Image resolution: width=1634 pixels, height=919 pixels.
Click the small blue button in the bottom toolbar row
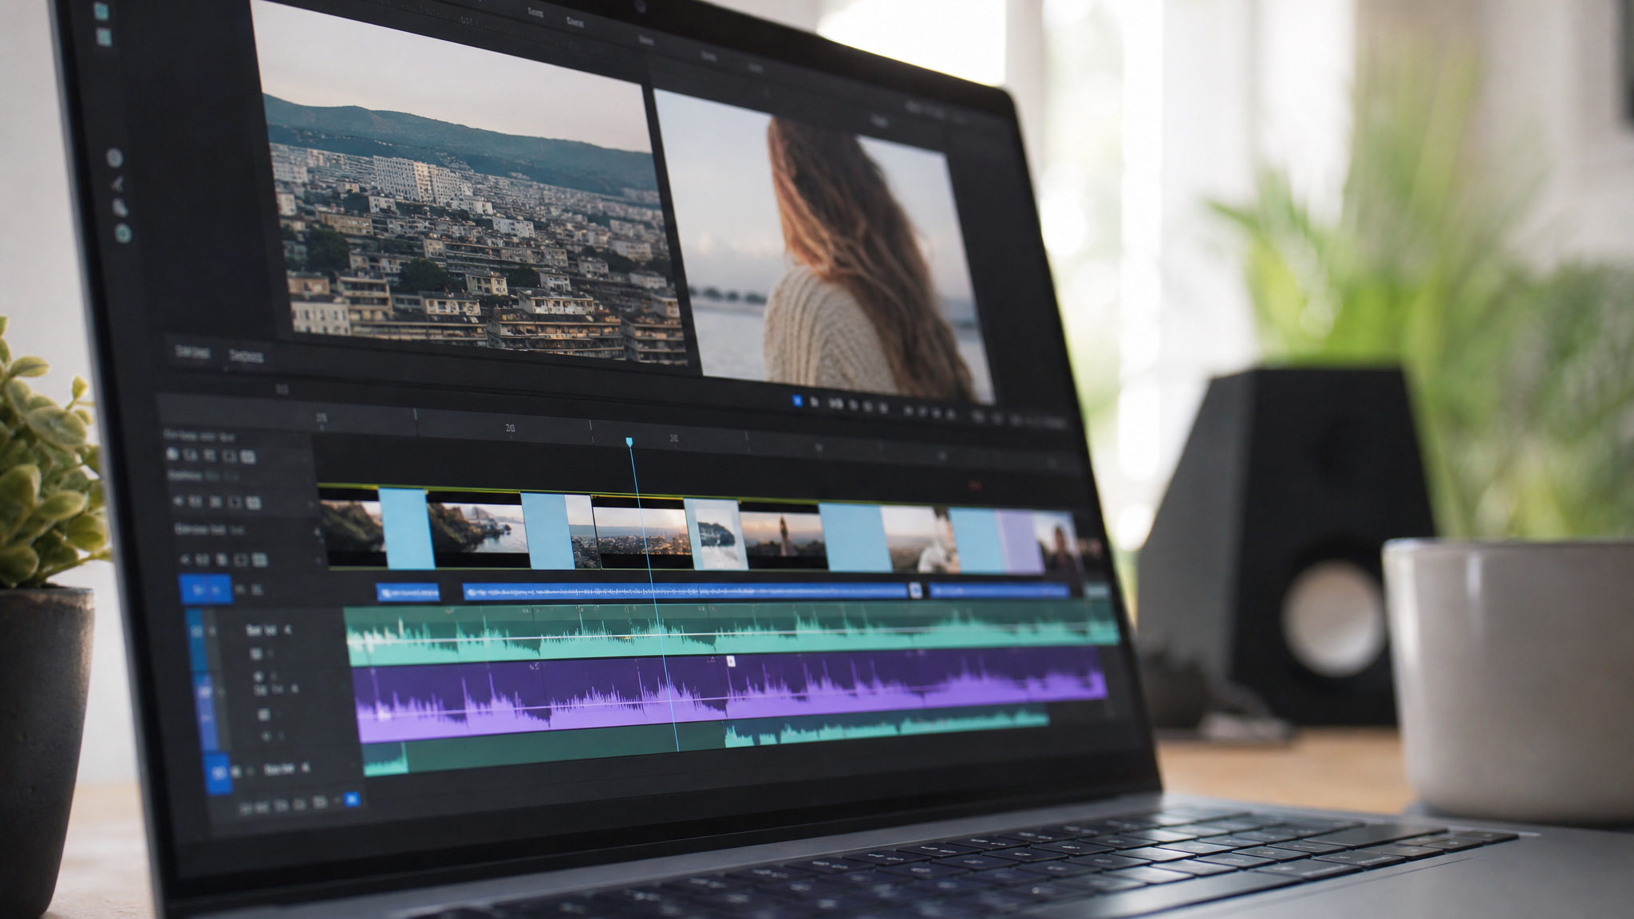coord(352,799)
